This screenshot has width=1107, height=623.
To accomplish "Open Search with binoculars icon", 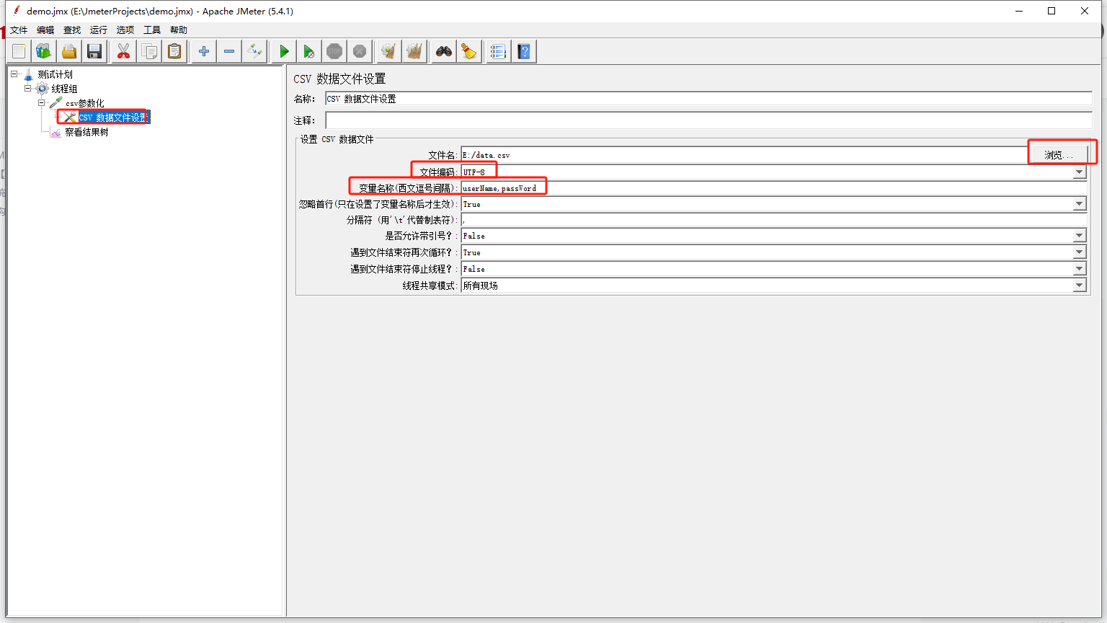I will [x=444, y=51].
